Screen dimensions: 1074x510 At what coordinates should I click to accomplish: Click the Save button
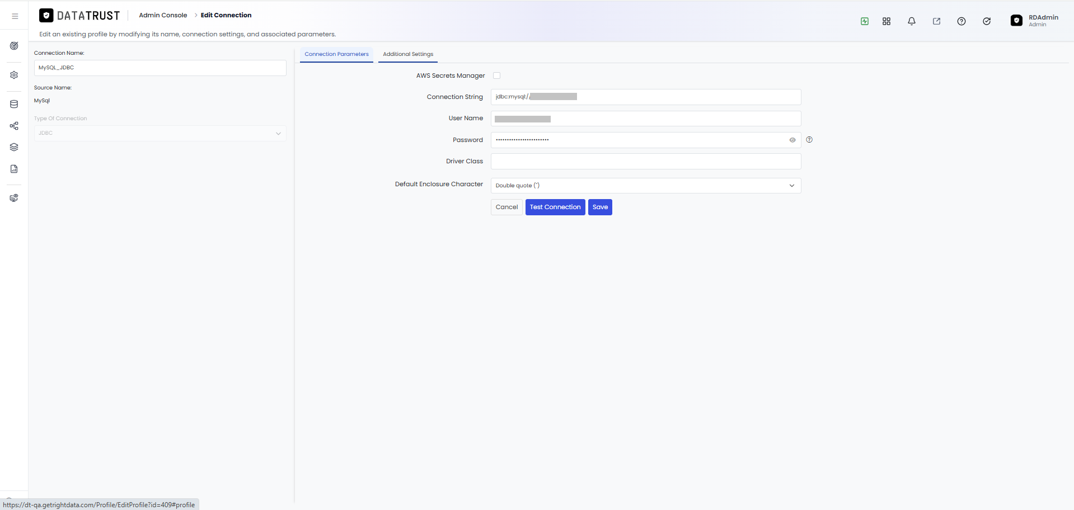pyautogui.click(x=600, y=207)
